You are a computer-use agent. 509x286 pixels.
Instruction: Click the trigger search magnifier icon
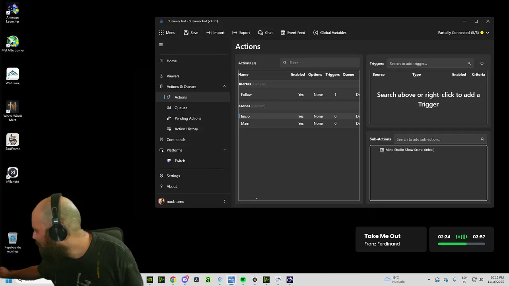tap(469, 64)
